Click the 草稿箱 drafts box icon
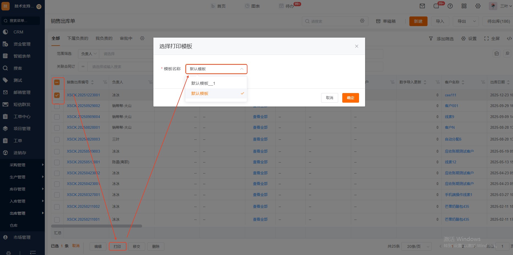This screenshot has width=513, height=255. [x=378, y=21]
